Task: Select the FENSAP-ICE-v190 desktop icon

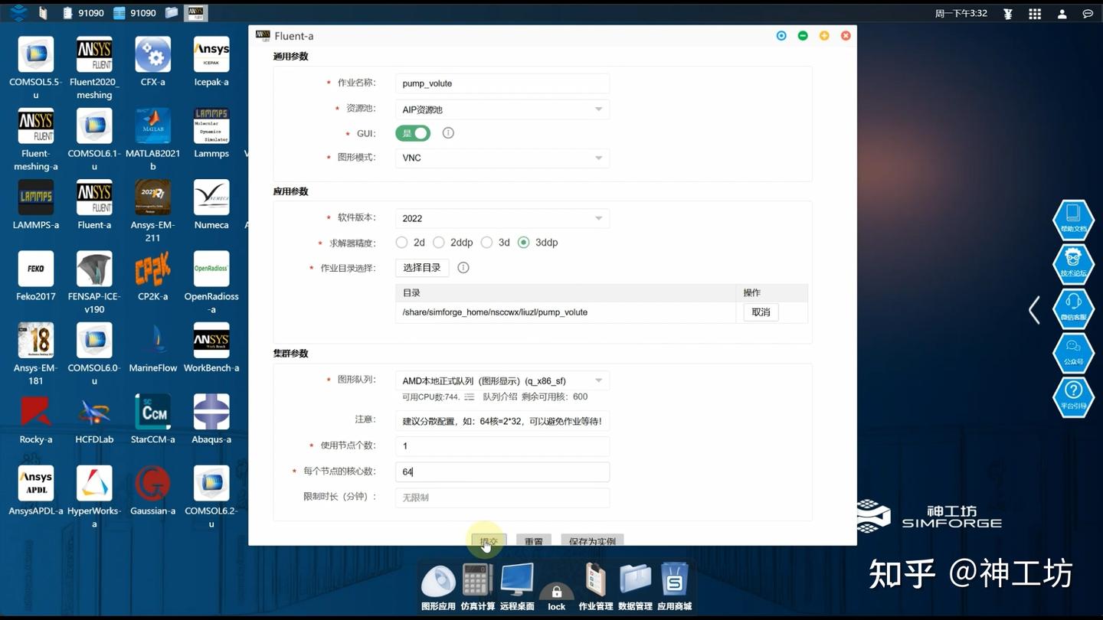Action: [94, 269]
